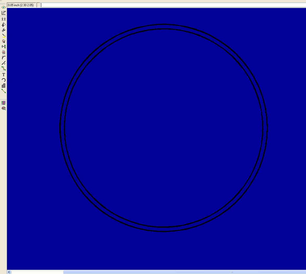Image resolution: width=306 pixels, height=274 pixels.
Task: Click the command line input field
Action: pyautogui.click(x=173, y=5)
